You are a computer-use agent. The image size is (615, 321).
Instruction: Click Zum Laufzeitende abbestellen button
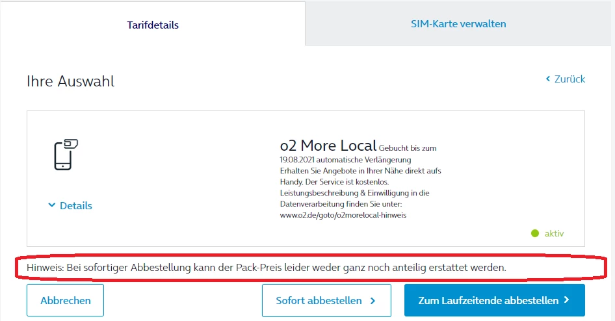point(494,300)
